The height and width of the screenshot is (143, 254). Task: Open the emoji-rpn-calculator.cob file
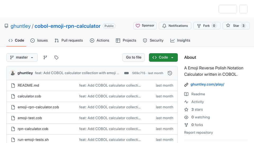(x=38, y=107)
